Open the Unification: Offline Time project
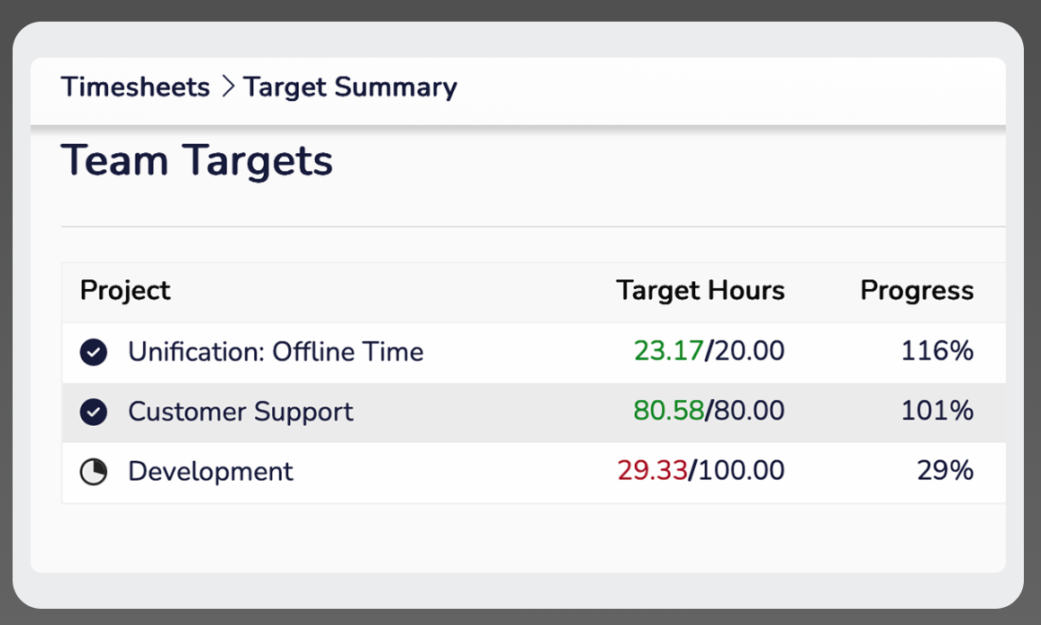1041x625 pixels. pyautogui.click(x=276, y=351)
